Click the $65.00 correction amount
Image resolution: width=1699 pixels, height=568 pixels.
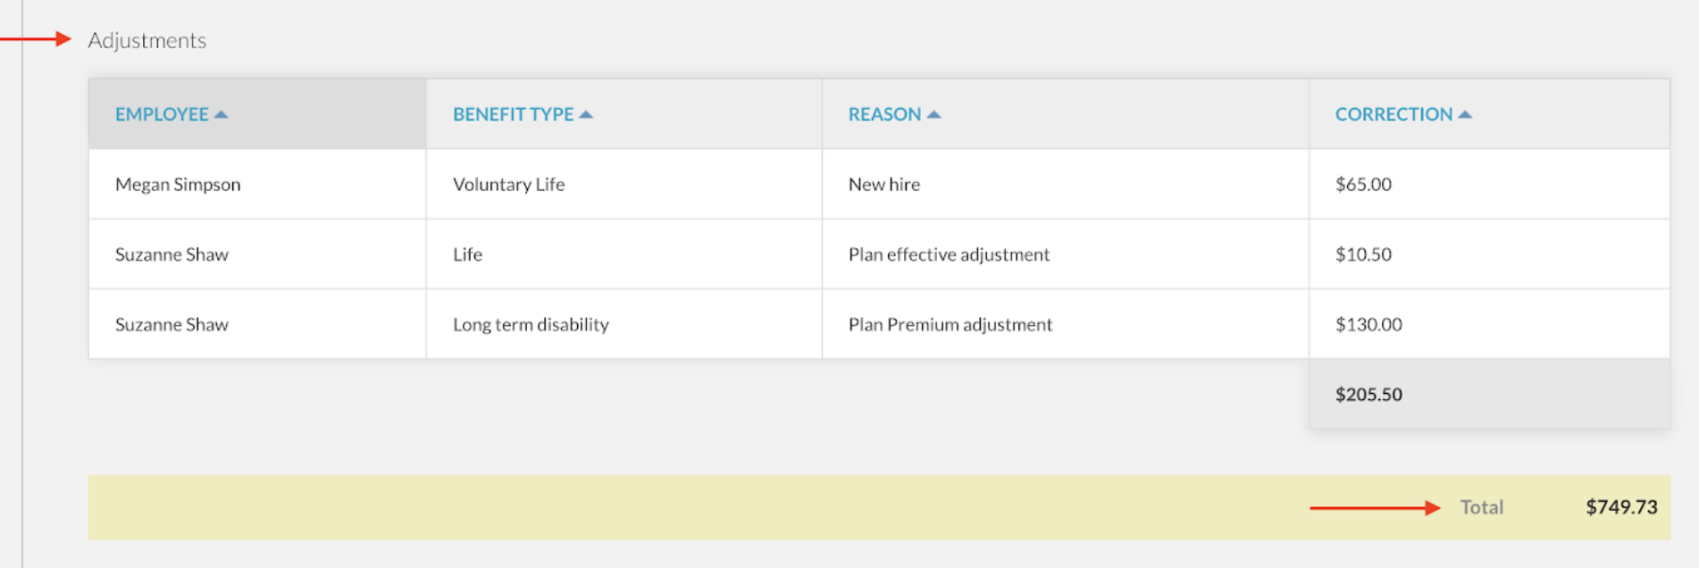tap(1363, 184)
